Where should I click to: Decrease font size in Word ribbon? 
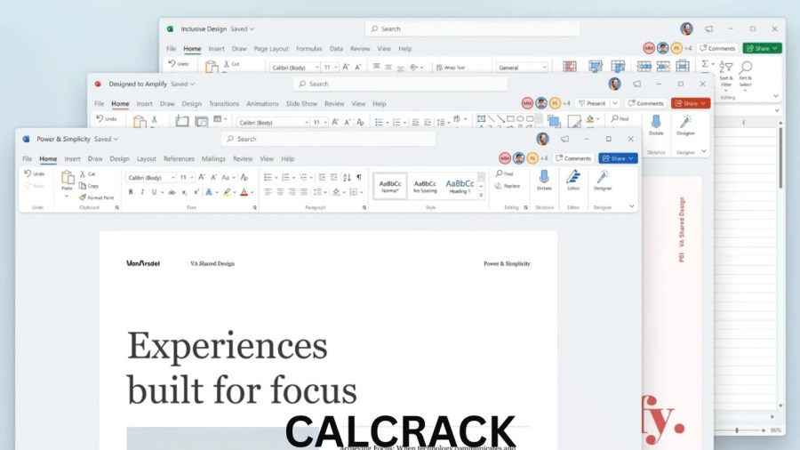tap(213, 177)
